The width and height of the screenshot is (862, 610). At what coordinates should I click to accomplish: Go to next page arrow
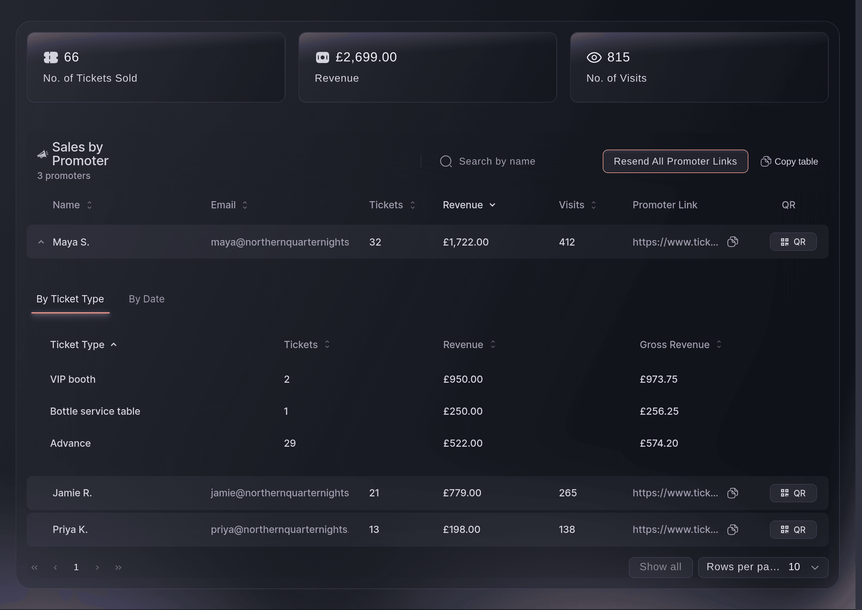97,567
